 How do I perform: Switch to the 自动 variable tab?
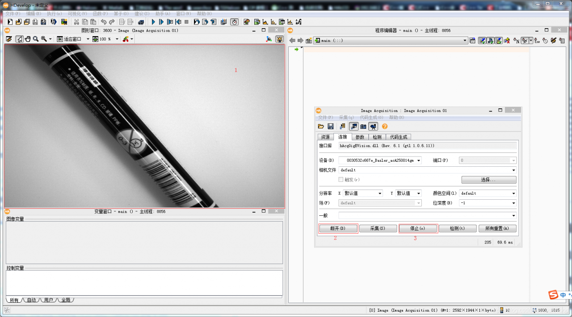pyautogui.click(x=31, y=300)
